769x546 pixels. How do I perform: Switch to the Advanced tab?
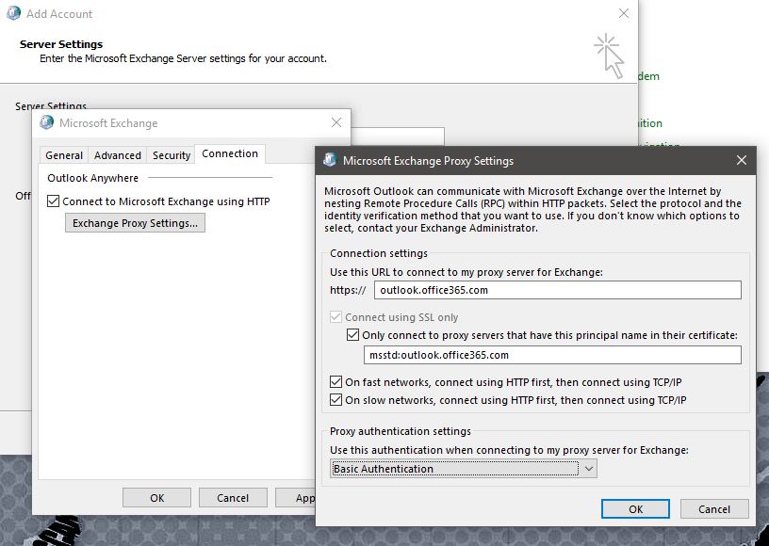point(118,155)
